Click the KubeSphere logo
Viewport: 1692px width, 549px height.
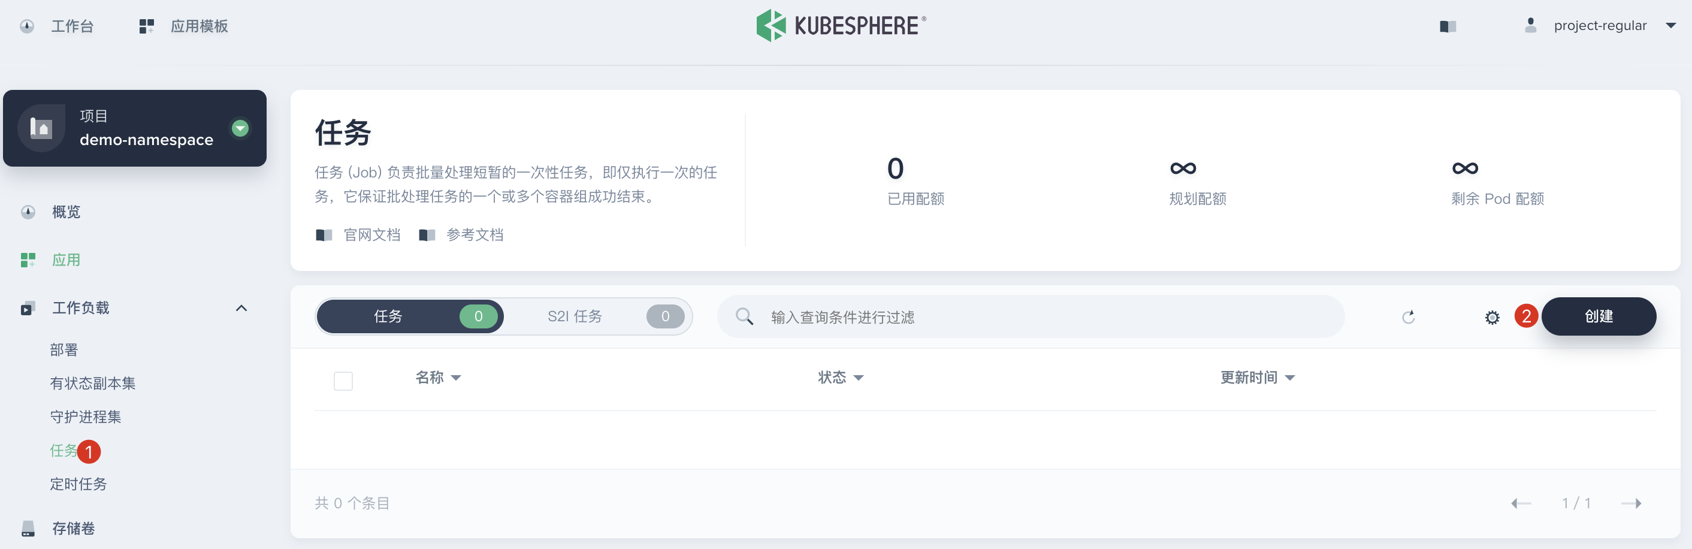point(772,26)
